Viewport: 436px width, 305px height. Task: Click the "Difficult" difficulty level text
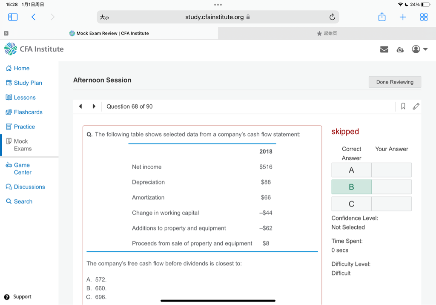pyautogui.click(x=341, y=273)
